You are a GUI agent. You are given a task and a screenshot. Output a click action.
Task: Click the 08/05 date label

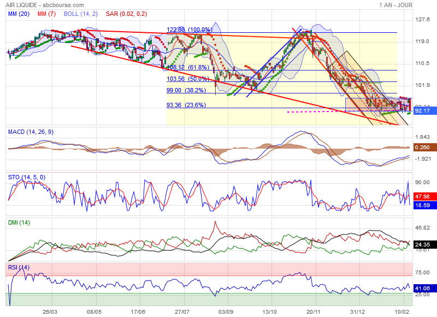[94, 312]
